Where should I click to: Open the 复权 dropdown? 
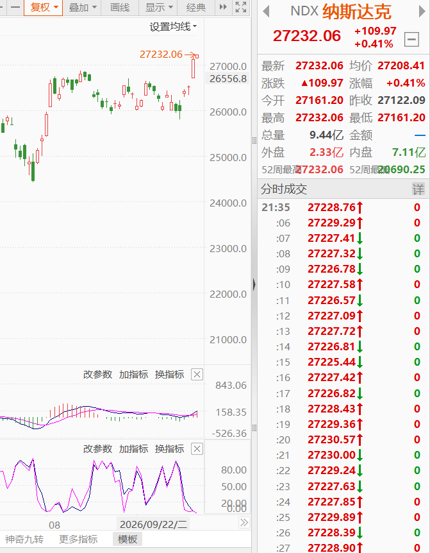click(43, 8)
